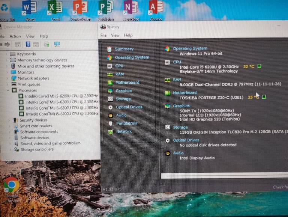Click the Storage heading link in summary
Image resolution: width=288 pixels, height=217 pixels.
(180, 127)
